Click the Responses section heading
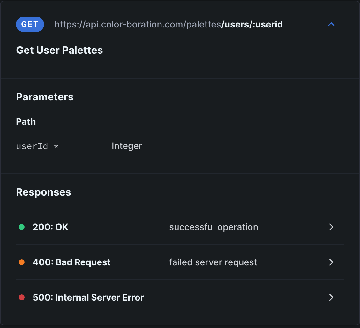The image size is (360, 328). tap(43, 192)
